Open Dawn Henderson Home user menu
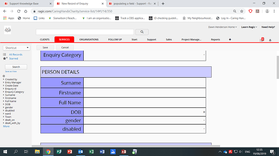The height and width of the screenshot is (156, 279). tap(222, 27)
